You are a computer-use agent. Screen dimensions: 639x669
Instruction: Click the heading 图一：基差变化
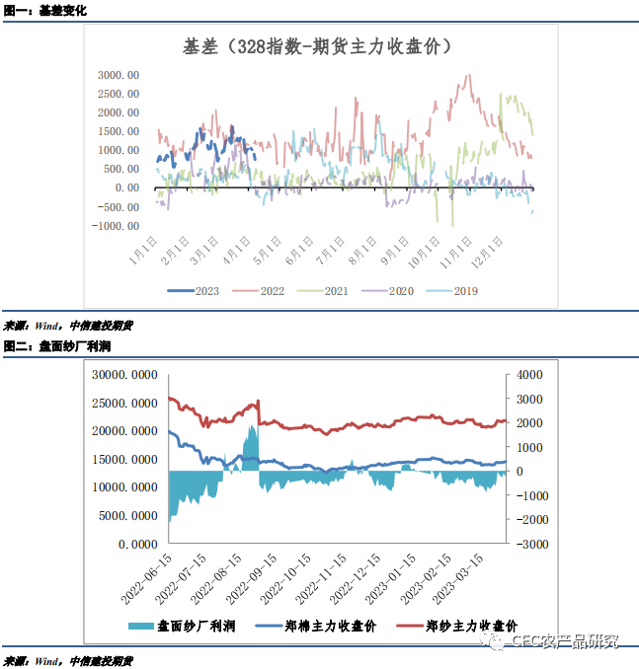pos(45,11)
